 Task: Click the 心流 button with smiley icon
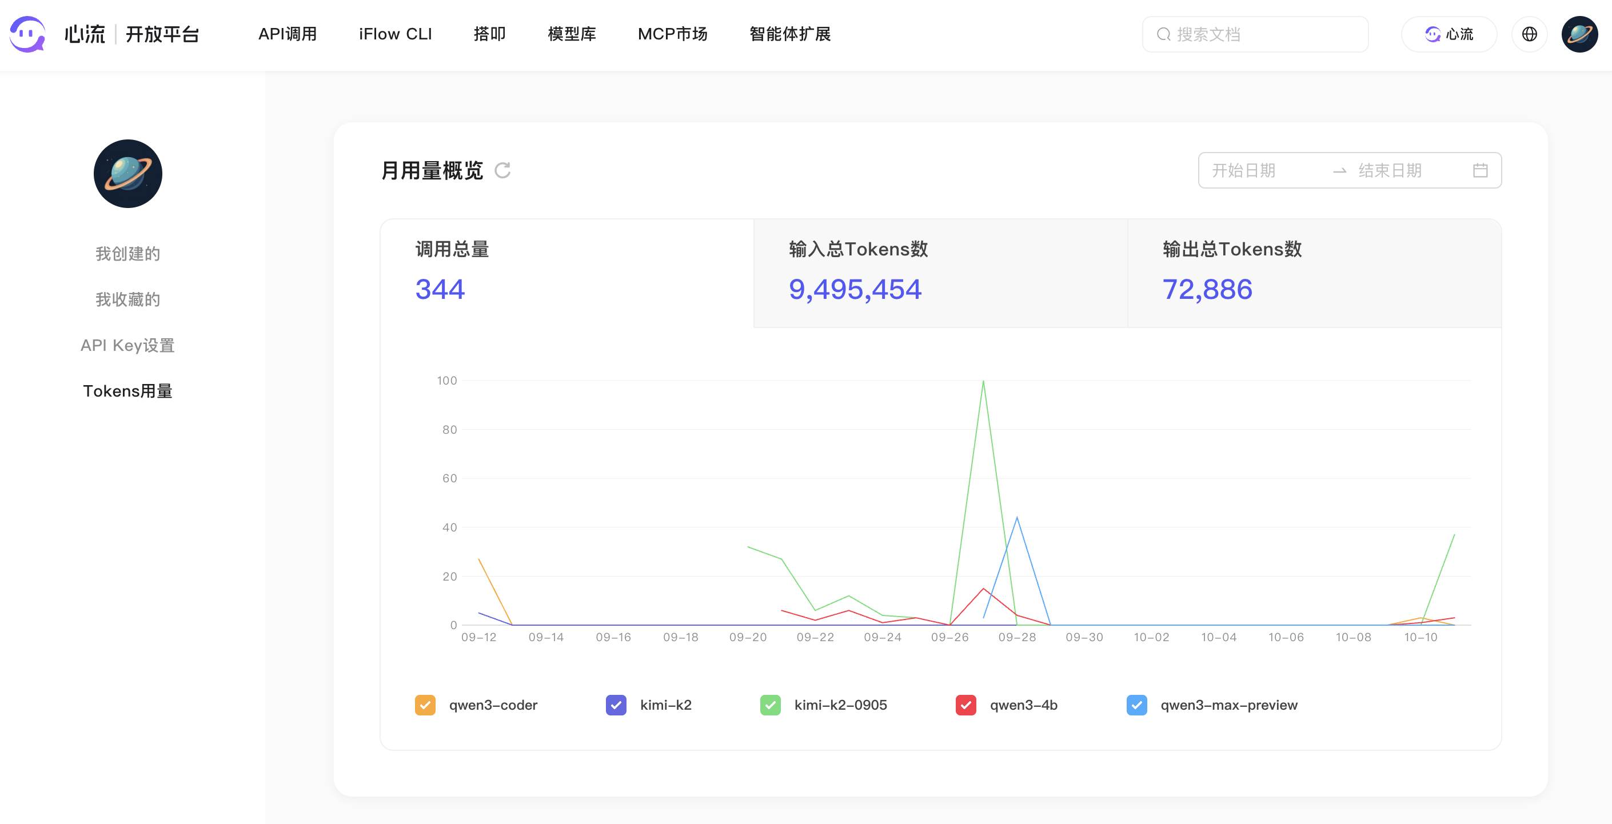point(1449,34)
